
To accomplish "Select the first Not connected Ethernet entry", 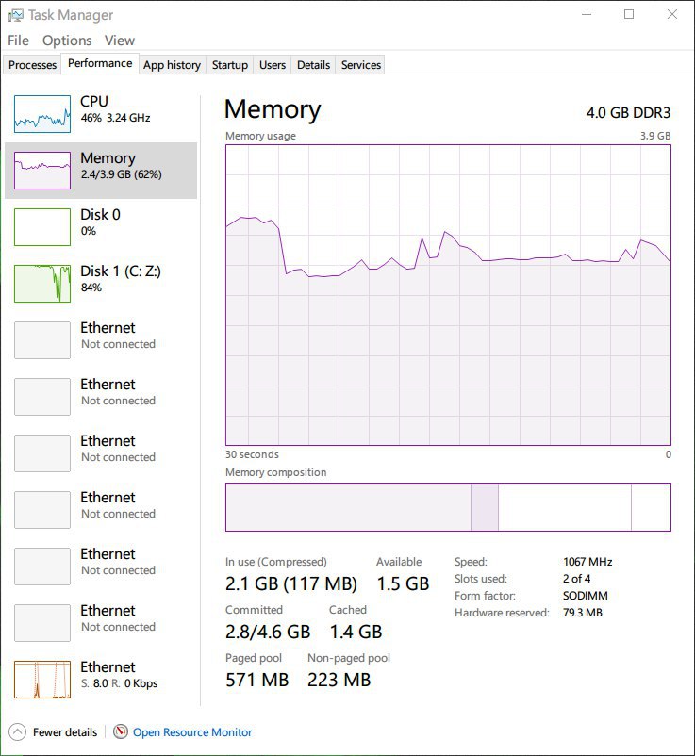I will pos(101,340).
